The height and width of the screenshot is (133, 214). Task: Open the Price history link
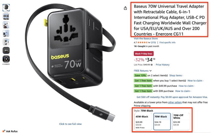(x=163, y=65)
